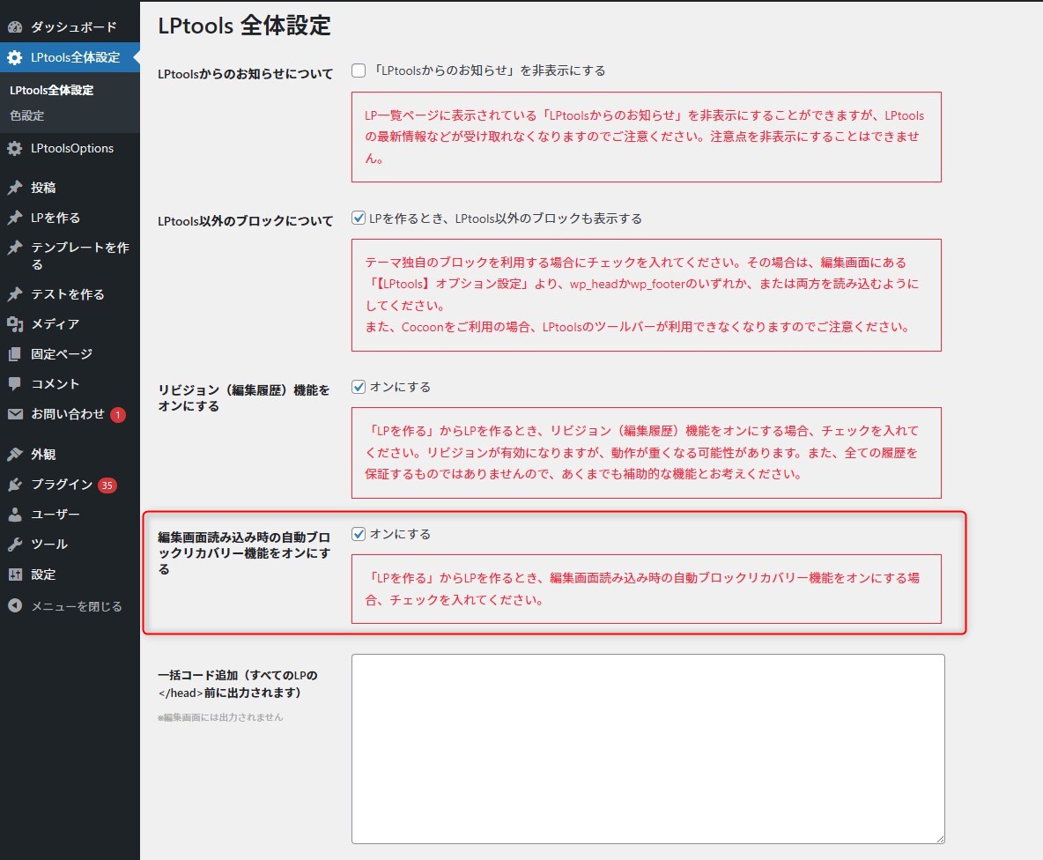Select LPtools全体設定 submenu entry
The width and height of the screenshot is (1043, 860).
click(x=52, y=91)
